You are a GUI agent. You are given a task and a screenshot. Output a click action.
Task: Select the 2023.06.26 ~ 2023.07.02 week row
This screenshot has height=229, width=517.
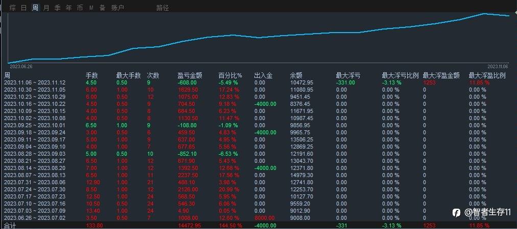[258, 217]
